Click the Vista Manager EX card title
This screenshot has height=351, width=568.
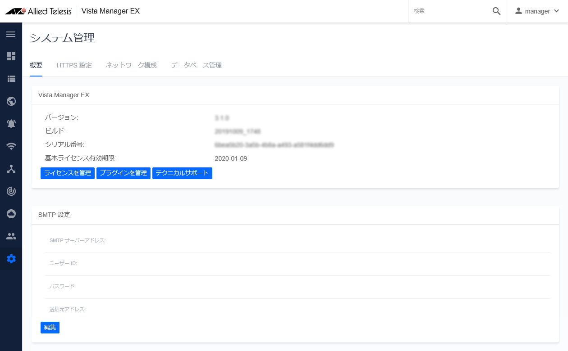click(x=64, y=95)
